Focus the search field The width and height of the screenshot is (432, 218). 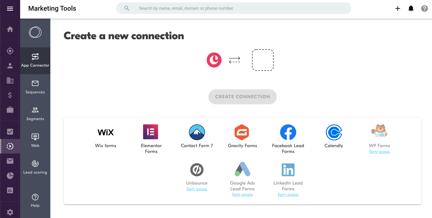[x=234, y=8]
